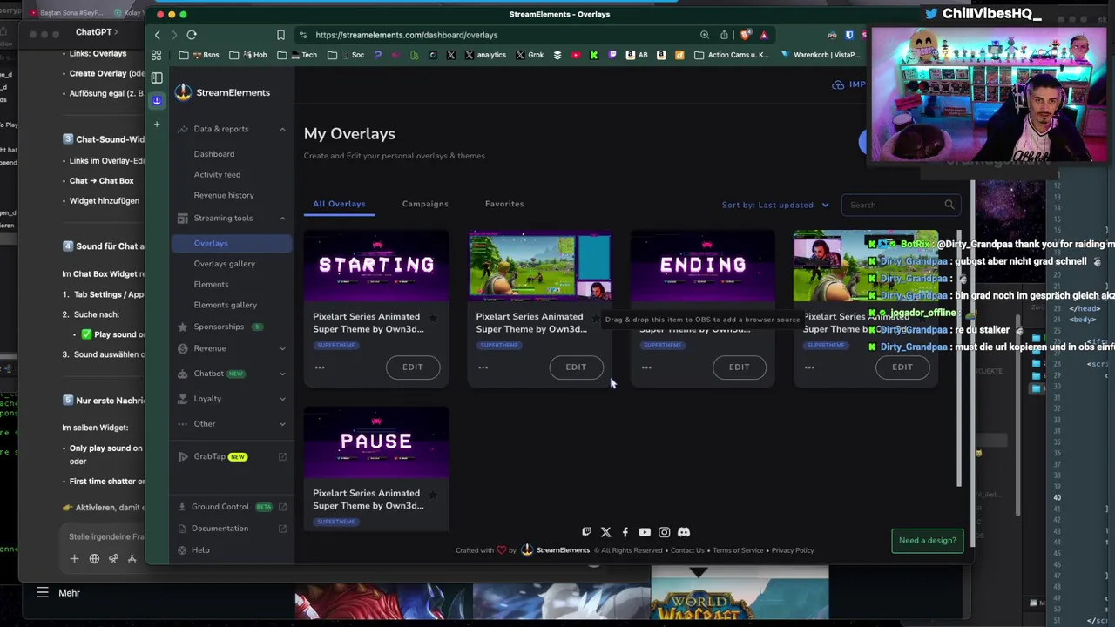Open Help in the sidebar
Image resolution: width=1115 pixels, height=627 pixels.
coord(200,550)
